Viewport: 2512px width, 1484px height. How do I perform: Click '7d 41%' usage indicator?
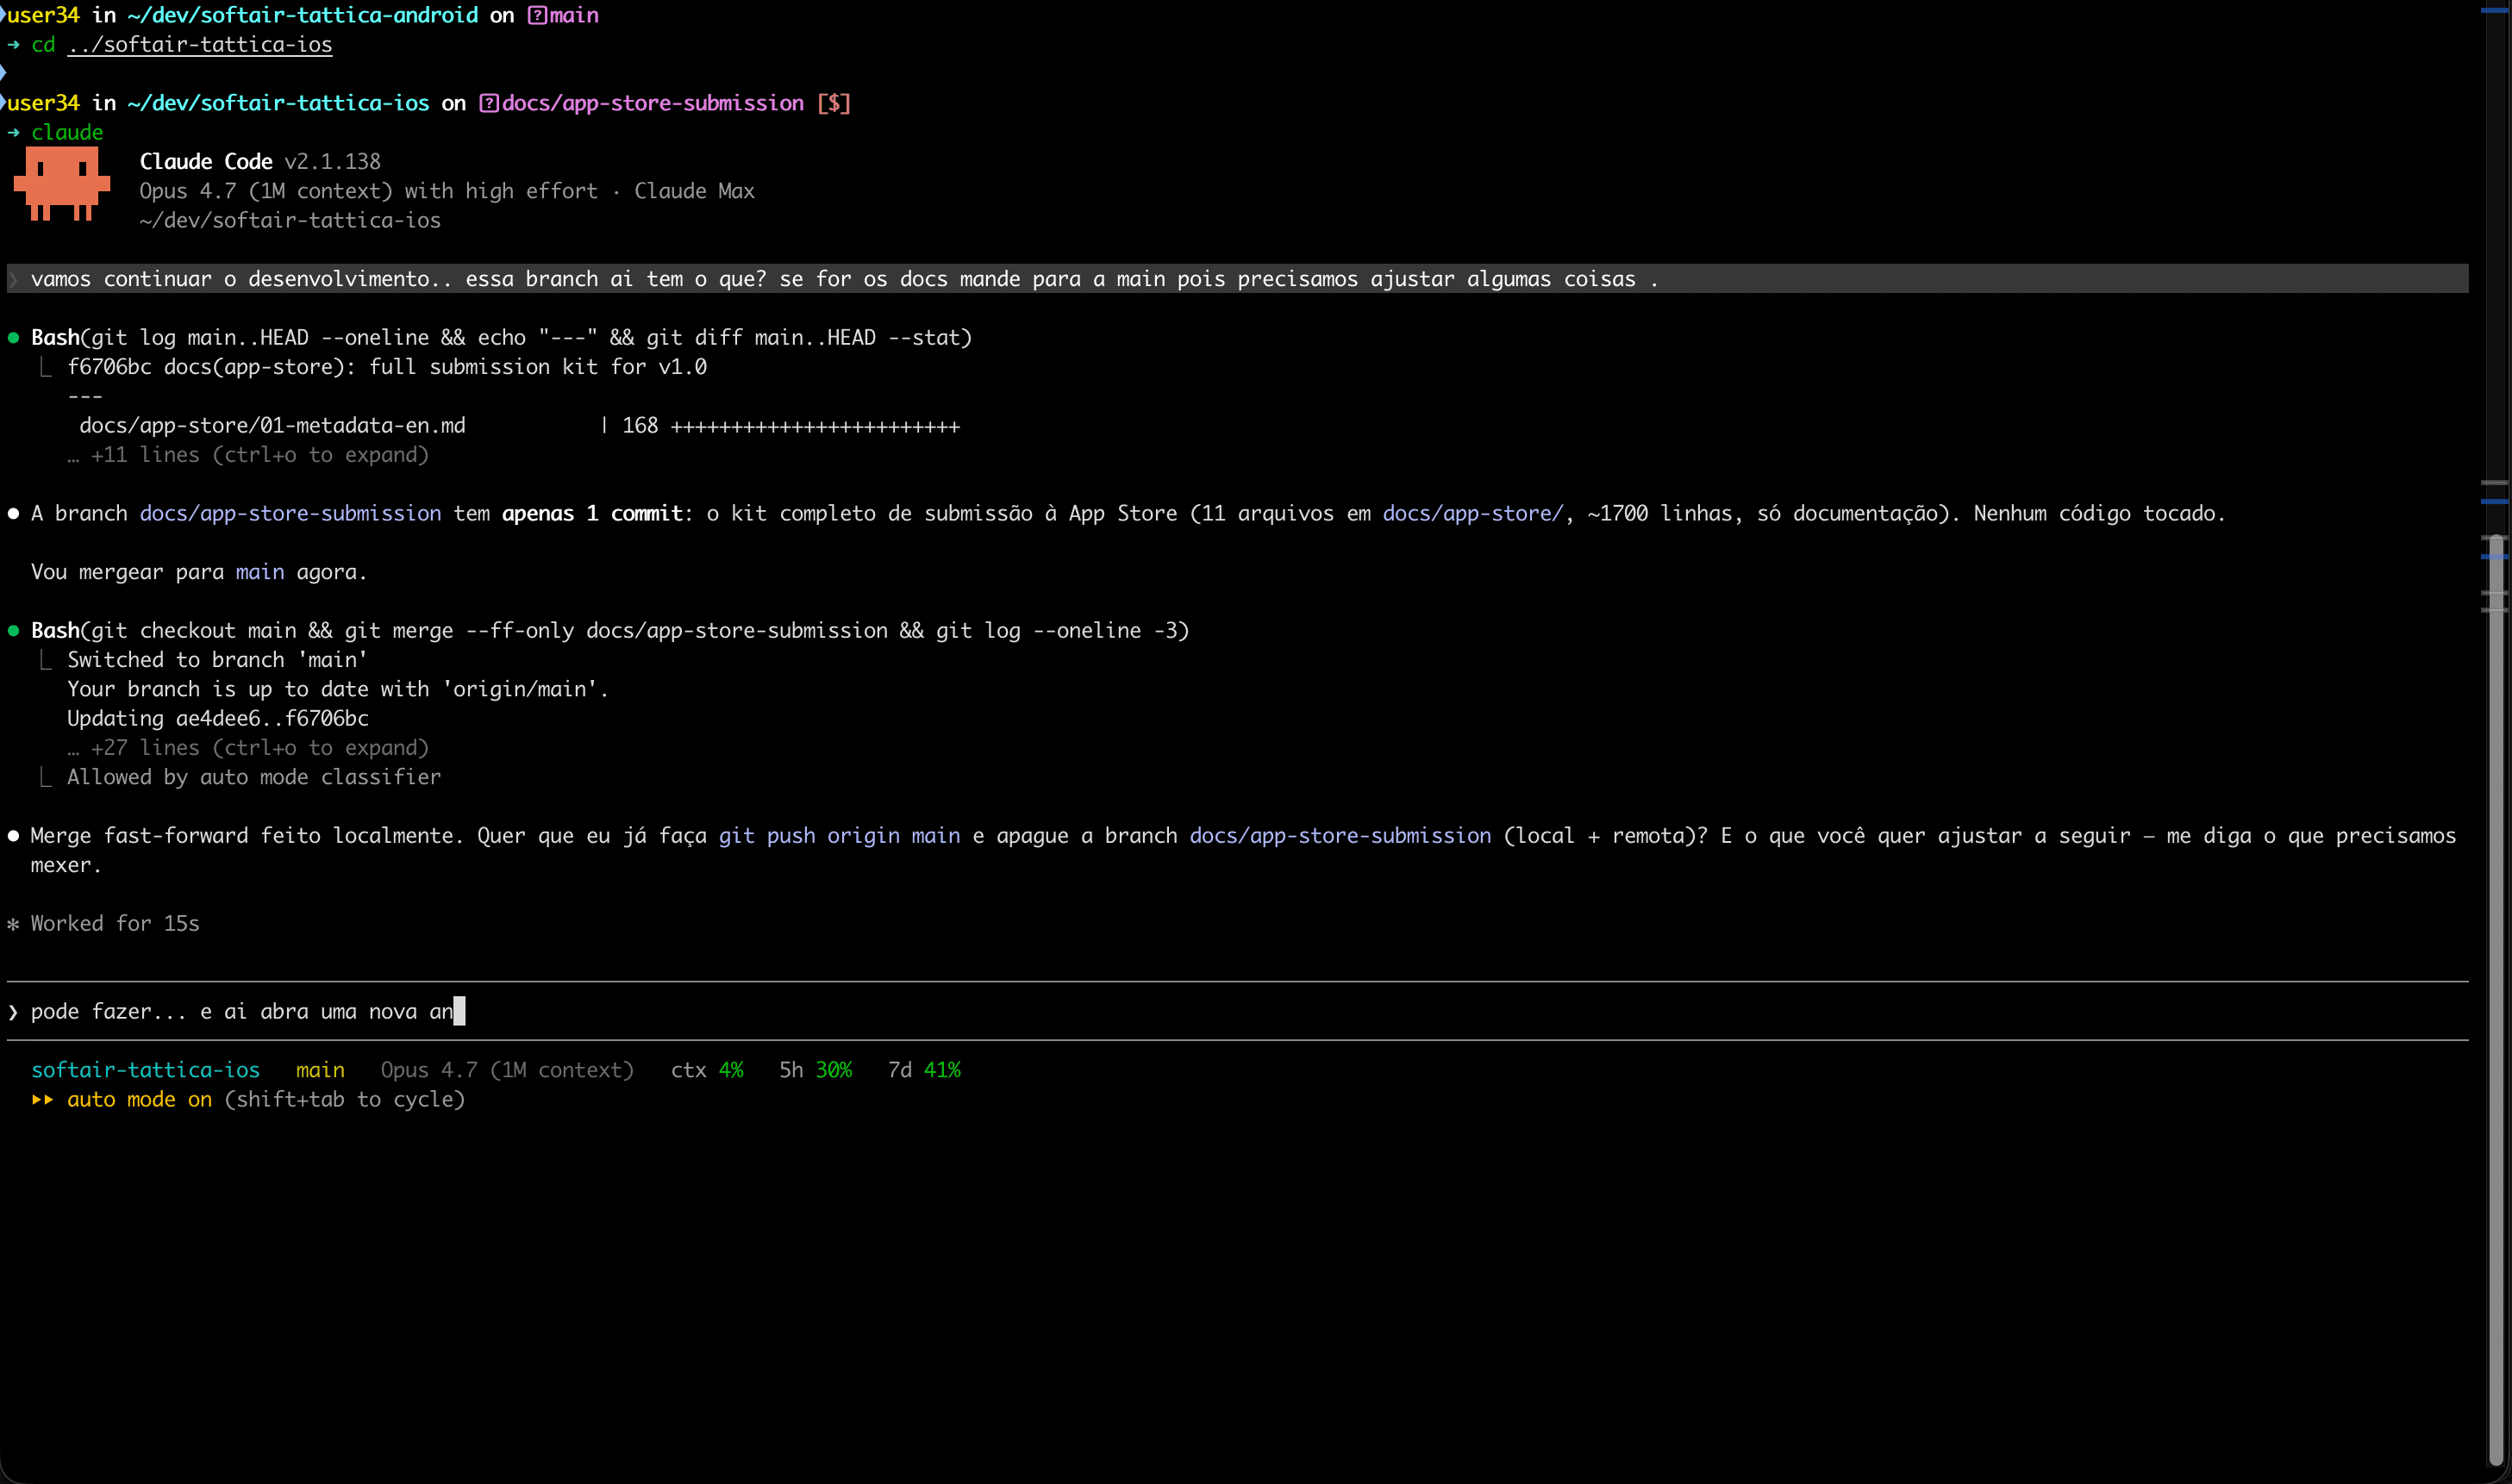(x=924, y=1069)
